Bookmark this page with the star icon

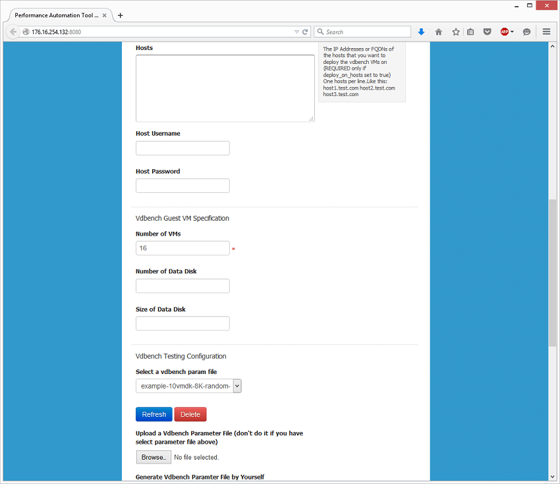[x=456, y=32]
